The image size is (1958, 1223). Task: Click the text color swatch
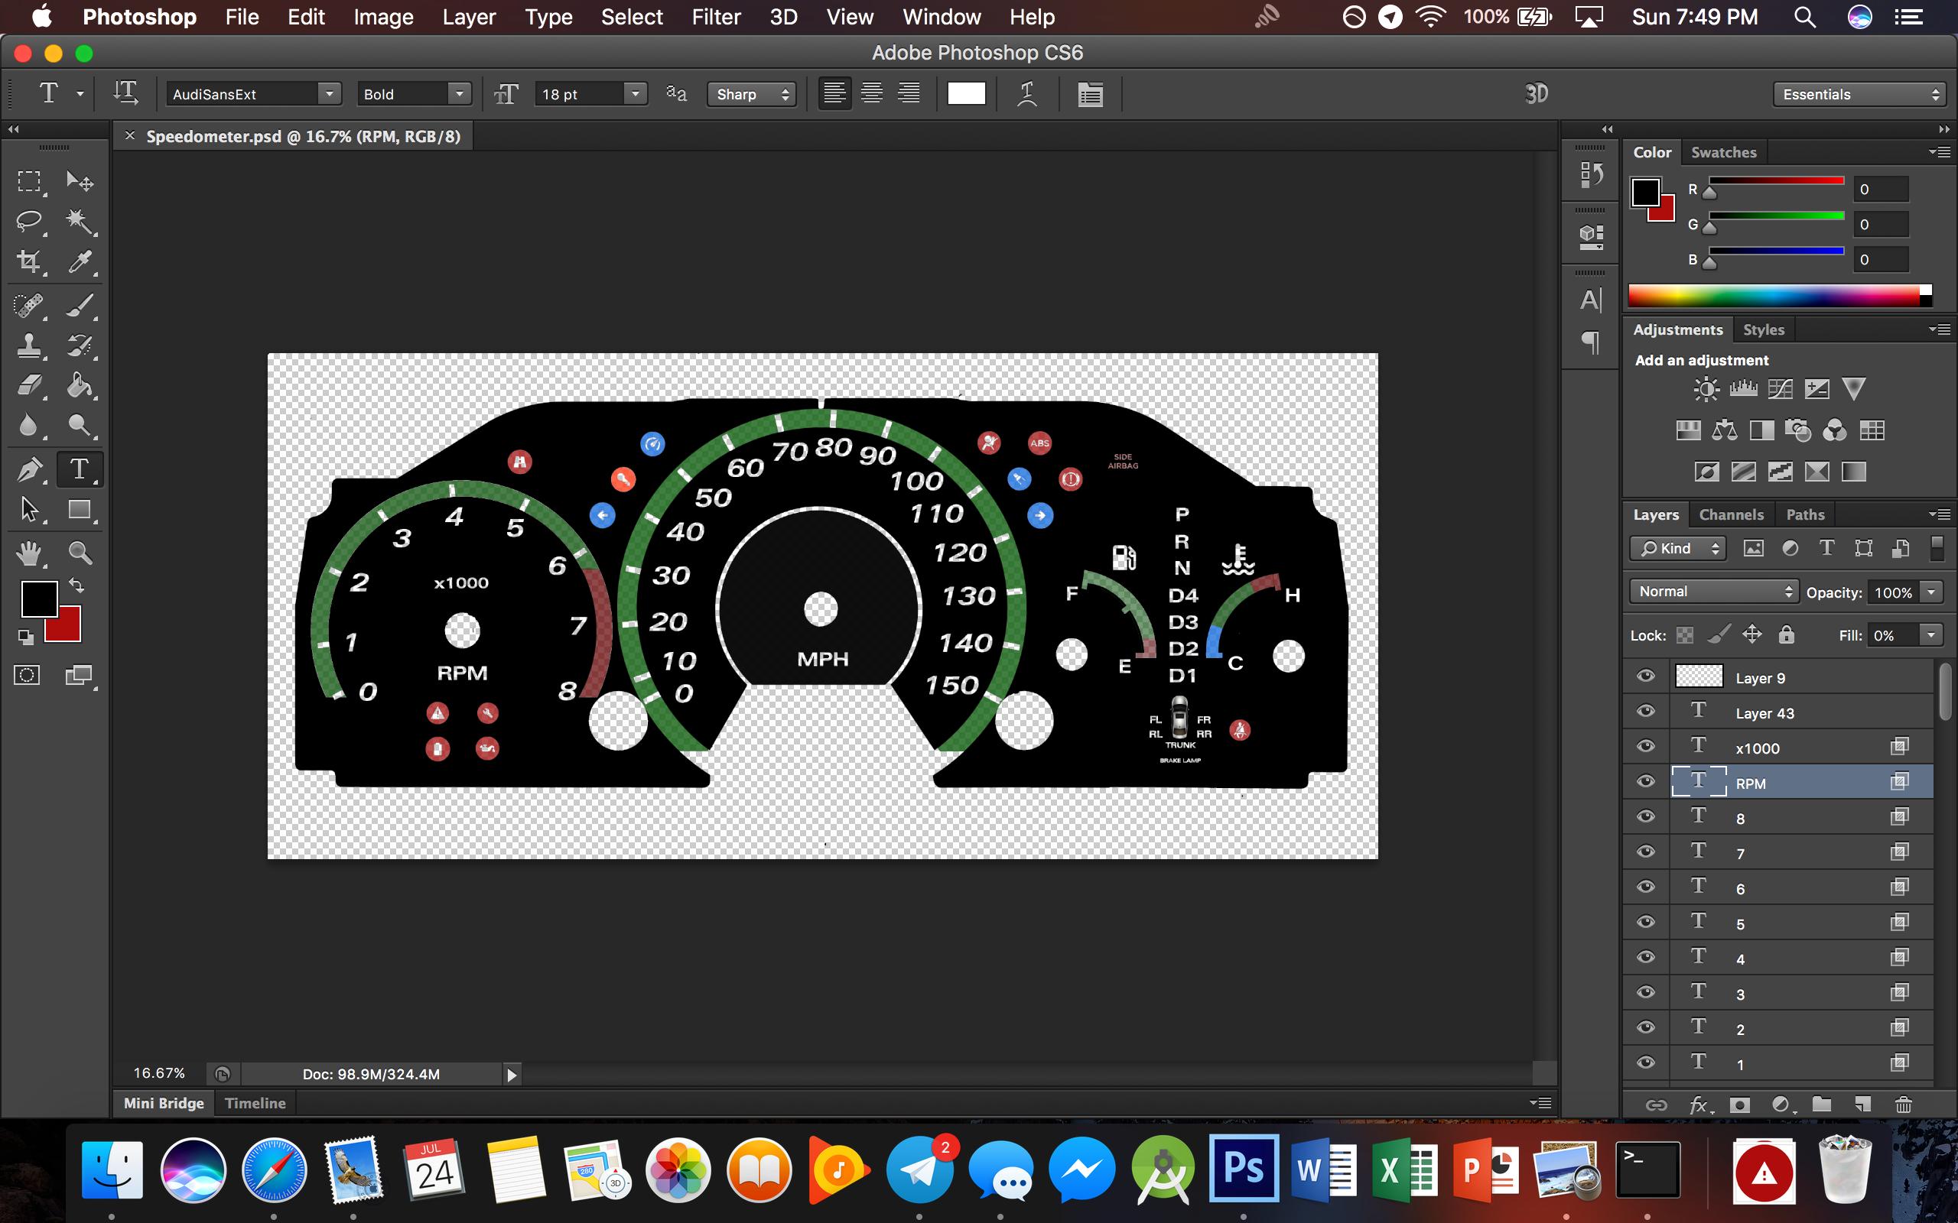point(966,94)
